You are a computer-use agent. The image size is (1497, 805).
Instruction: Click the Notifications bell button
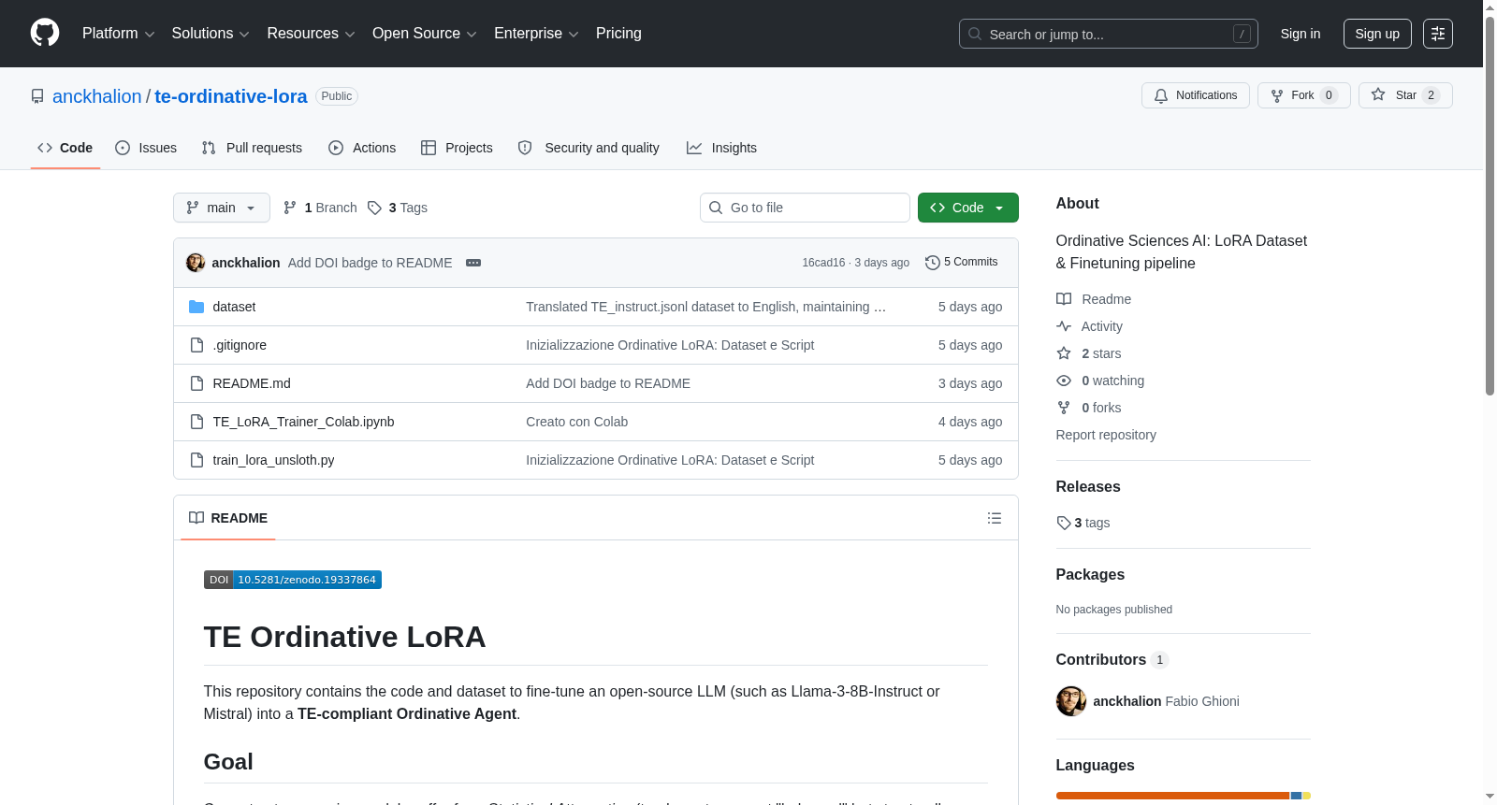tap(1195, 95)
